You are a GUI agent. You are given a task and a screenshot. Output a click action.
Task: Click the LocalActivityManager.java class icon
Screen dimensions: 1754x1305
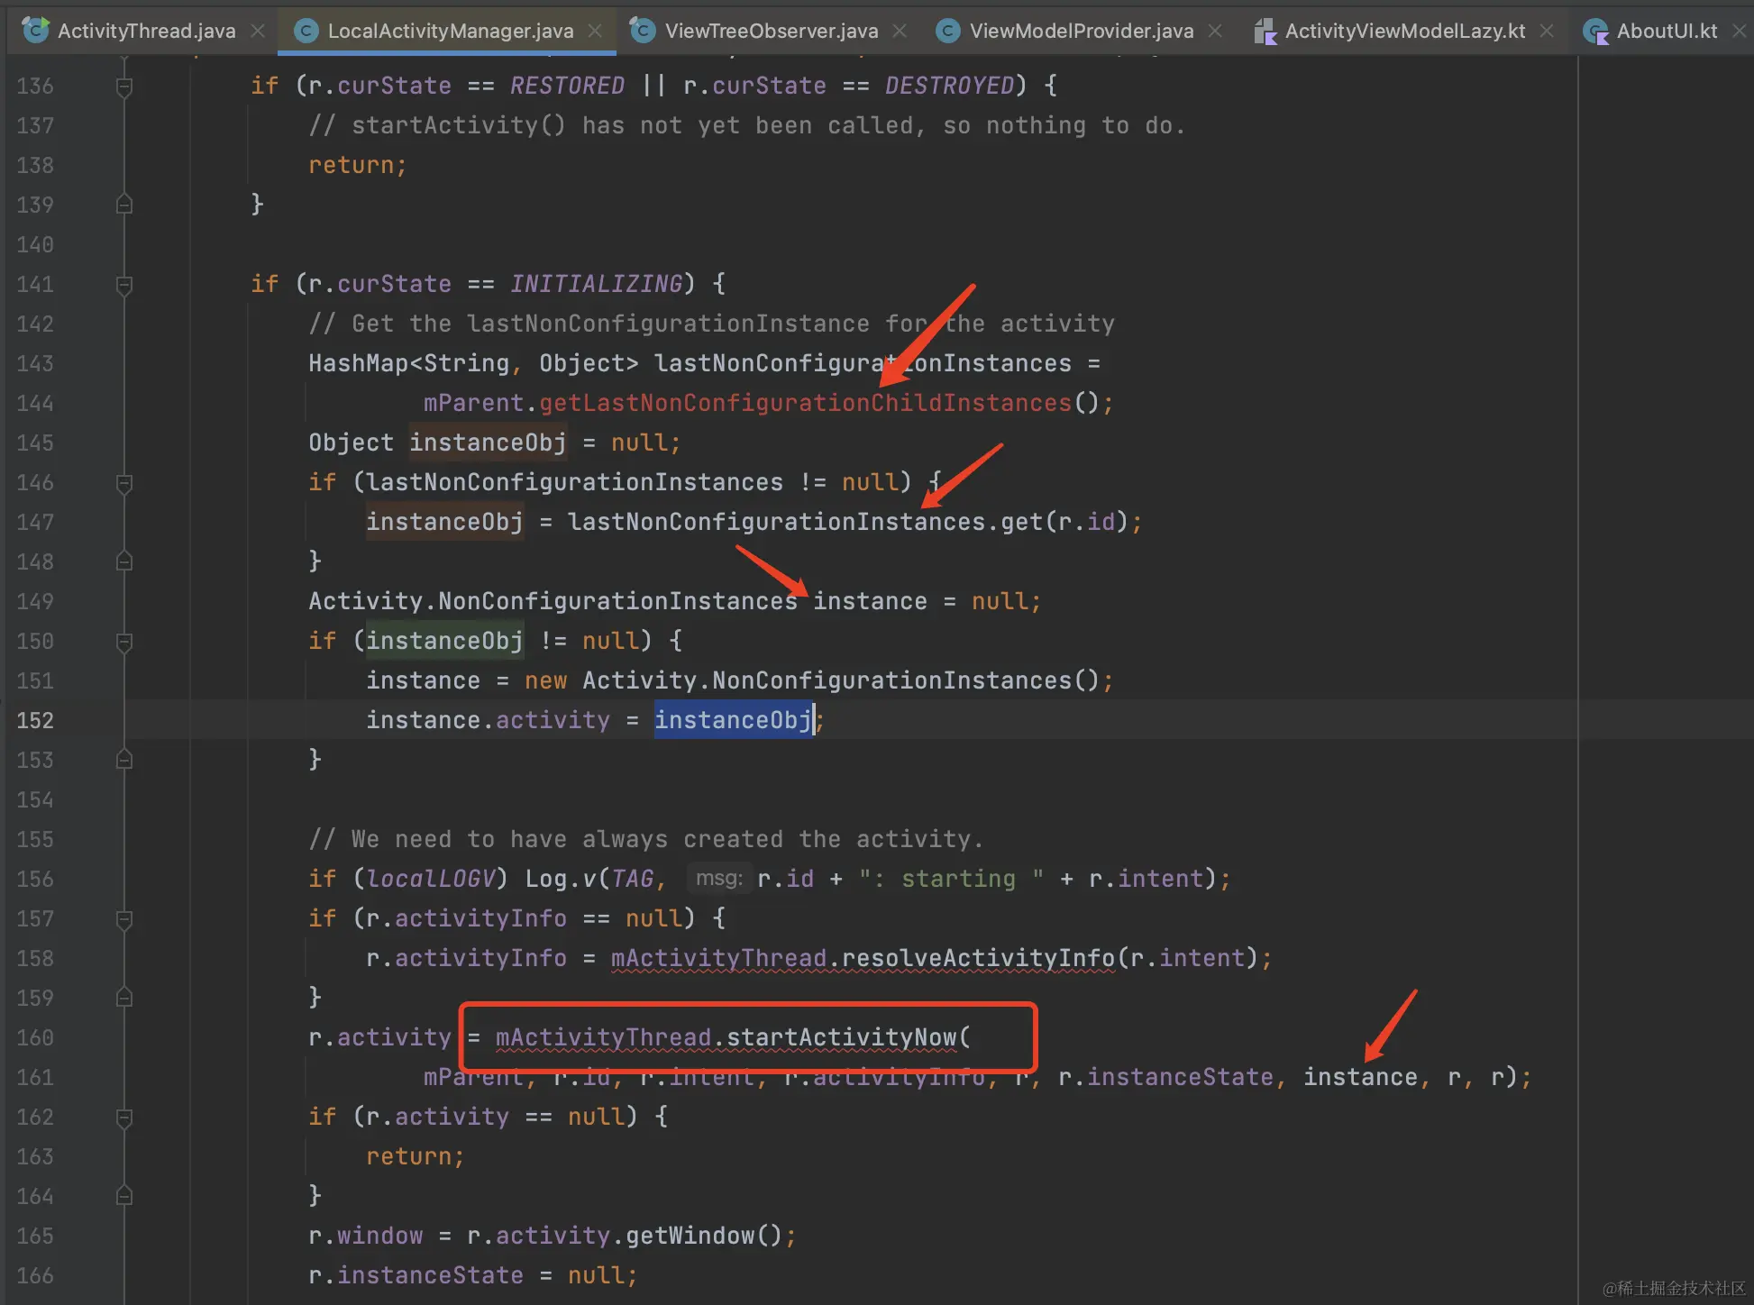pos(306,31)
